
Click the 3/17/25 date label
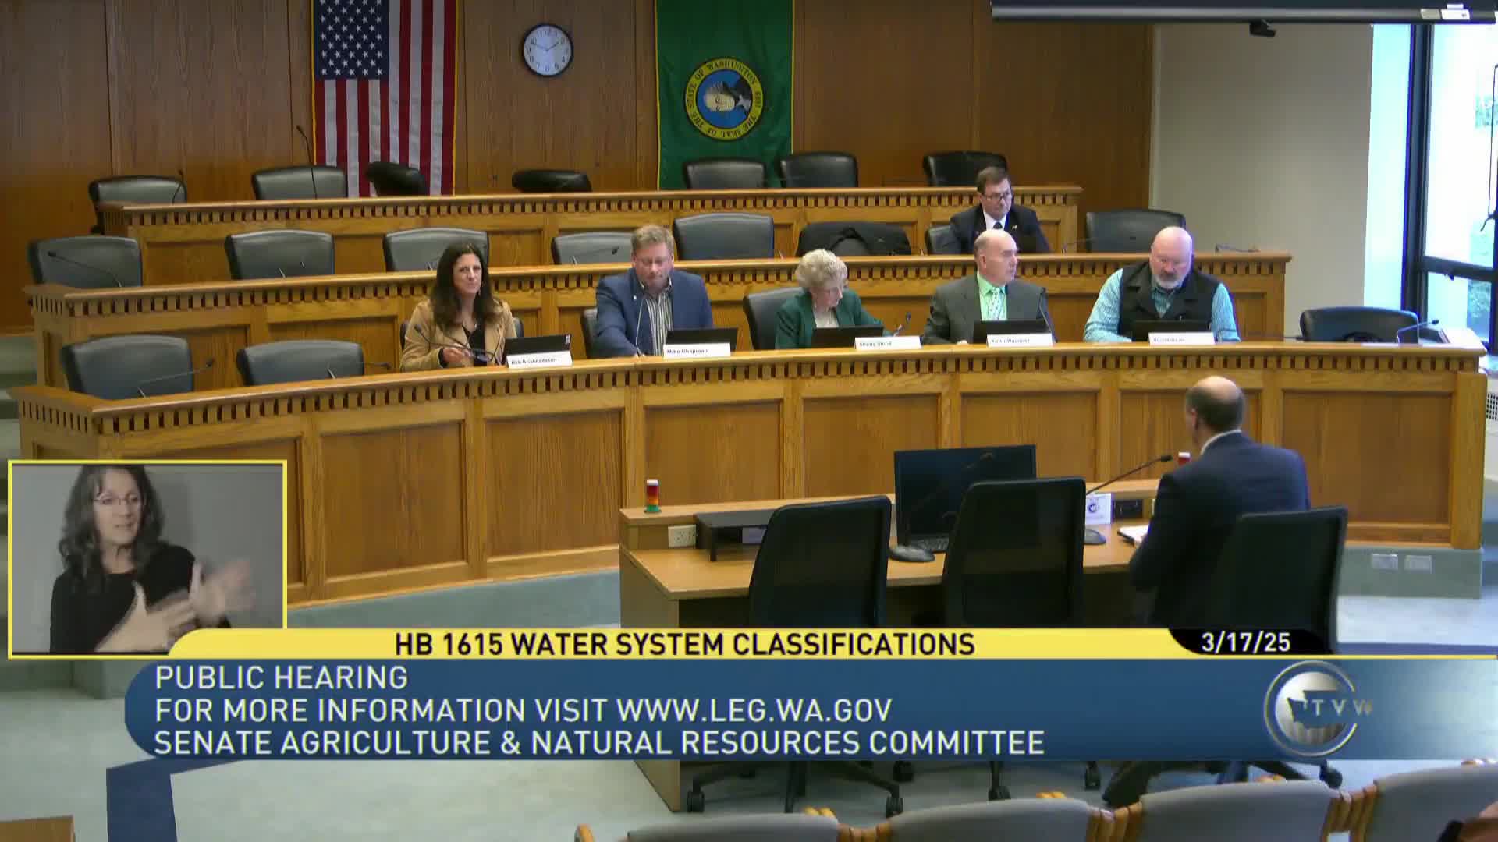point(1245,642)
